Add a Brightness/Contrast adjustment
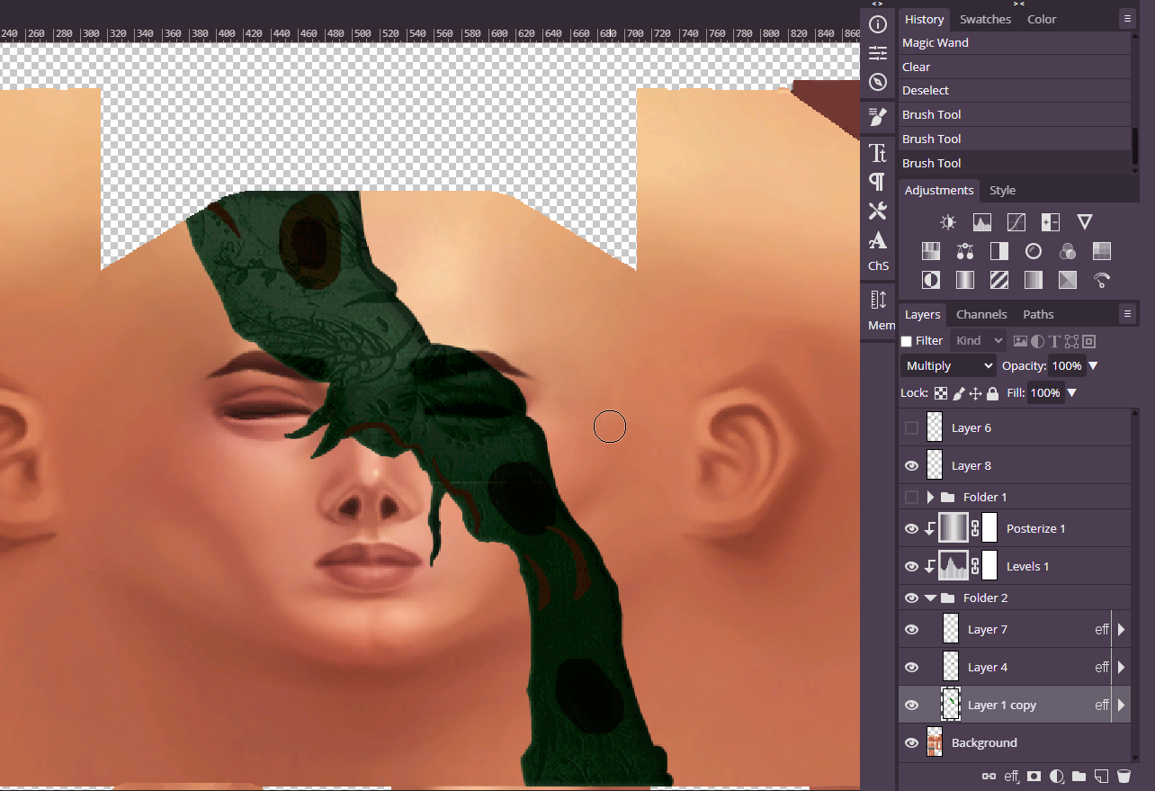This screenshot has height=791, width=1155. tap(947, 222)
